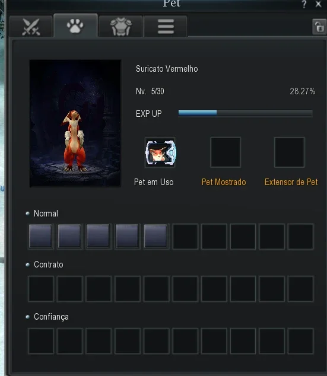
Task: Click the Confiança section label
Action: 51,317
